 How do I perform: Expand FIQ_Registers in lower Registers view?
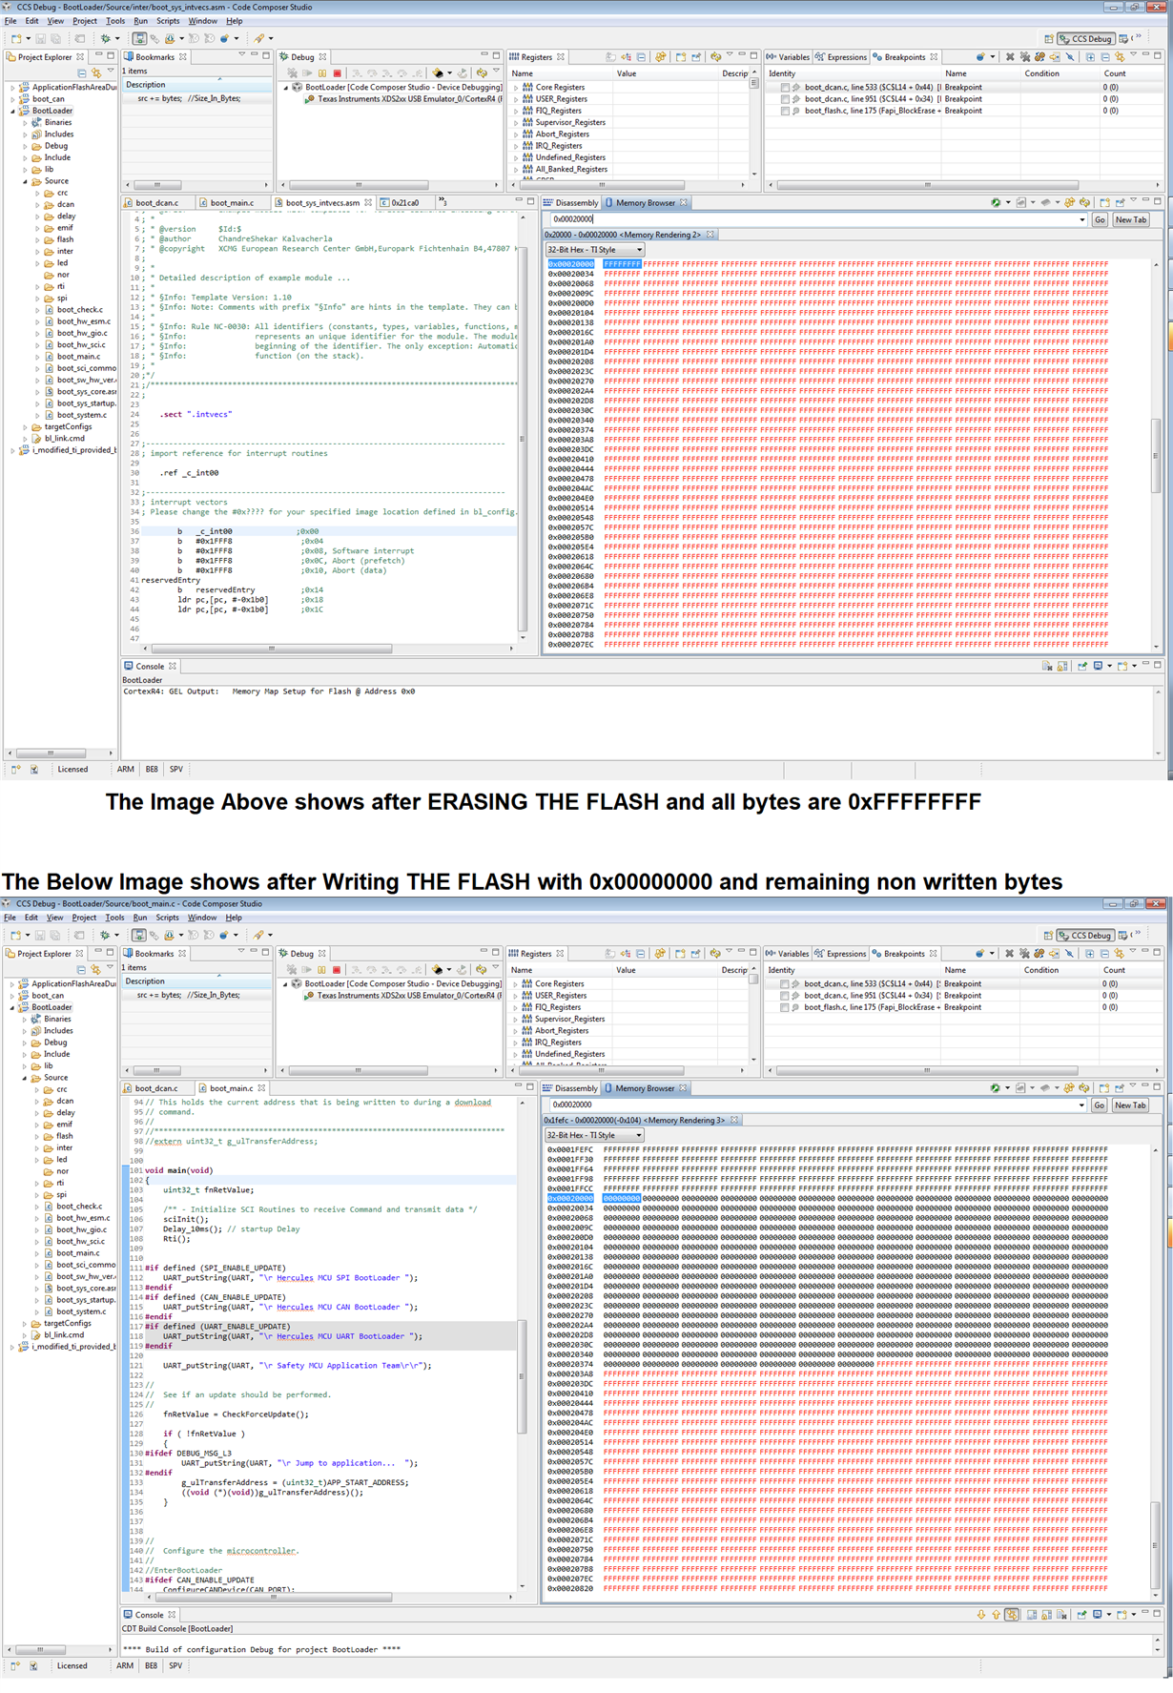click(x=517, y=1007)
